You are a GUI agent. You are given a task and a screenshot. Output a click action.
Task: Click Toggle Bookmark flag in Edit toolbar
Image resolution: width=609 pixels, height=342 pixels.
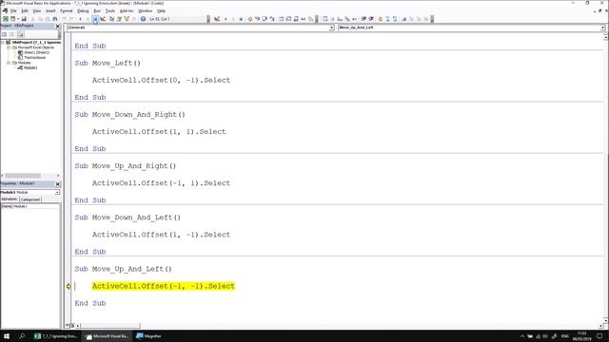[403, 19]
